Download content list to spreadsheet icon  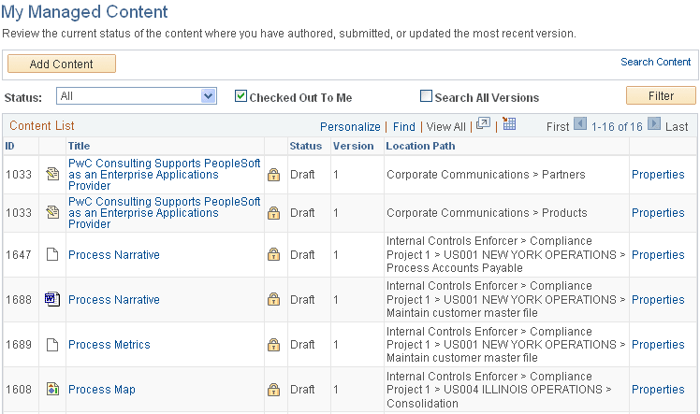tap(509, 125)
